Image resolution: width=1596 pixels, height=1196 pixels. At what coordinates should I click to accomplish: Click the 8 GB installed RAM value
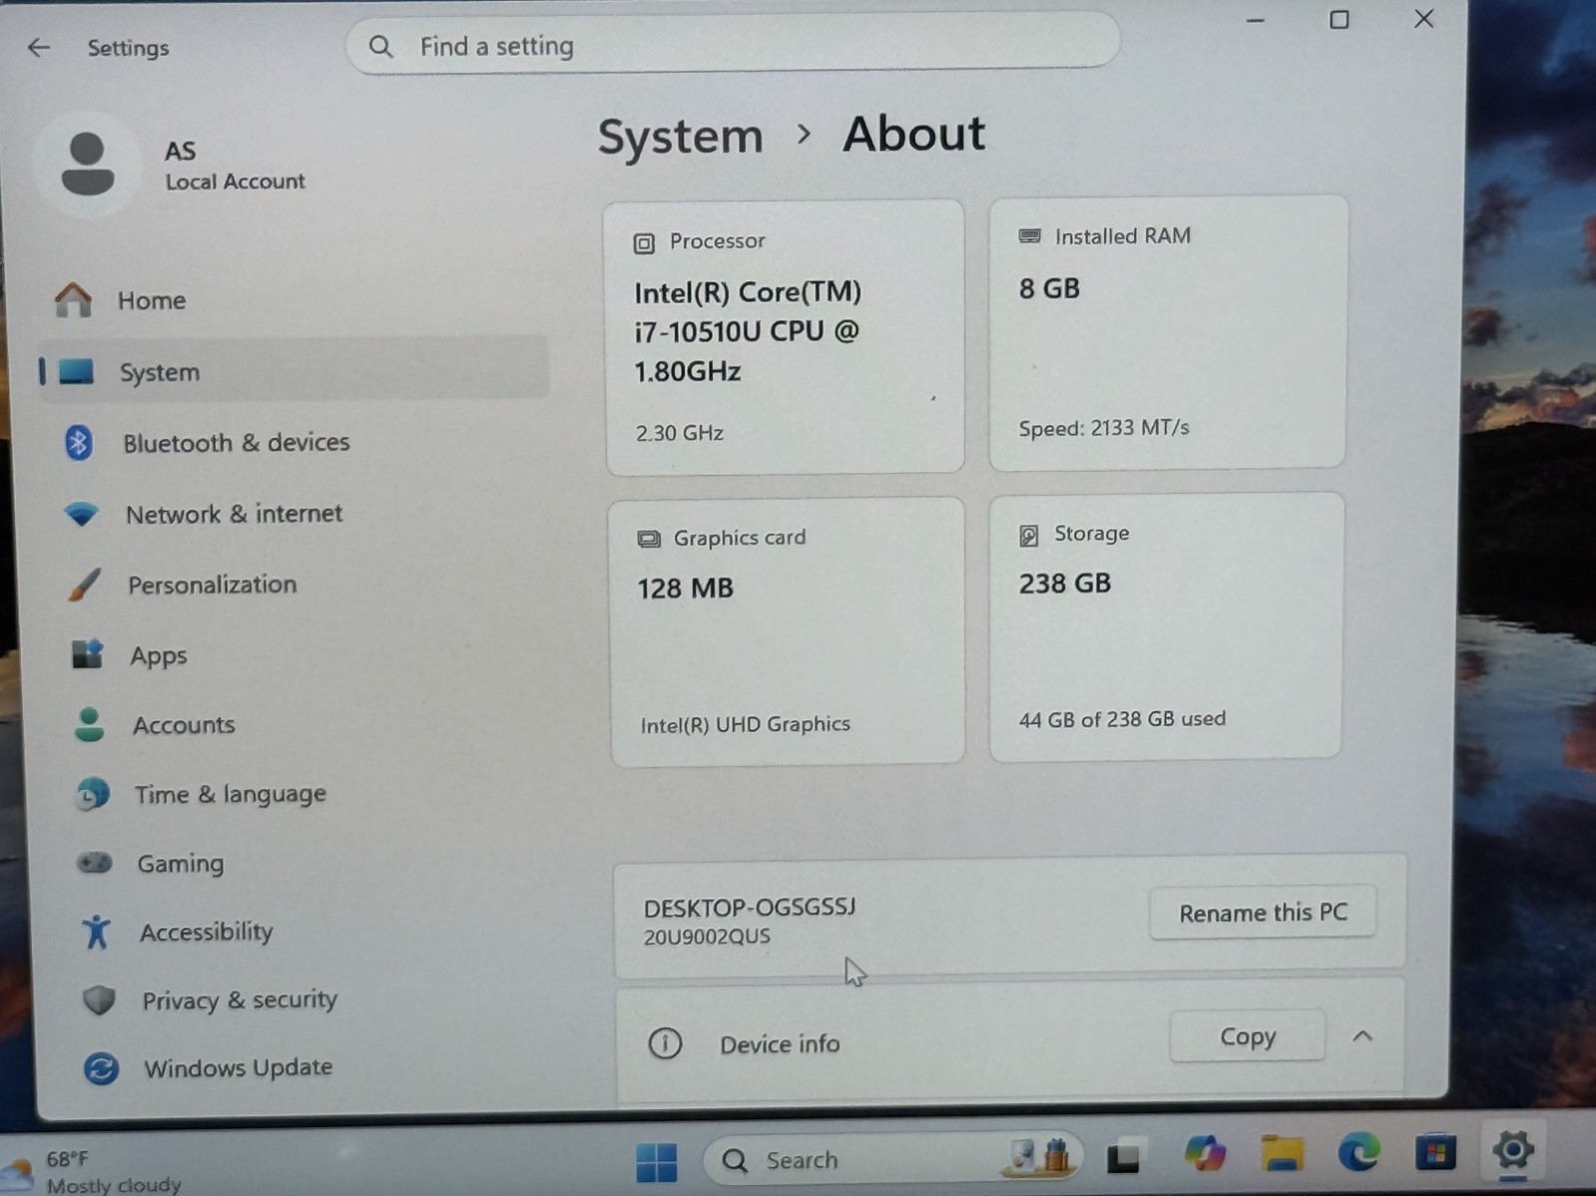tap(1049, 289)
